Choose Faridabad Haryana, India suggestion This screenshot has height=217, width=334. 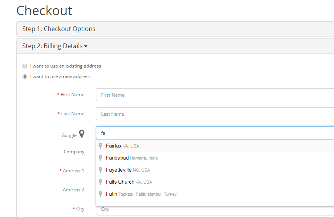click(x=215, y=158)
